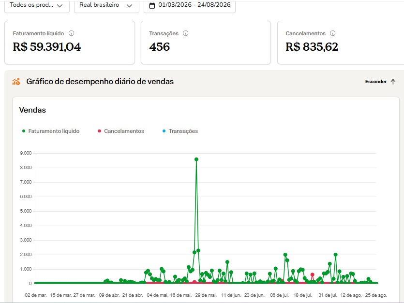This screenshot has height=303, width=404.
Task: Click the 456 transactions value
Action: 160,47
